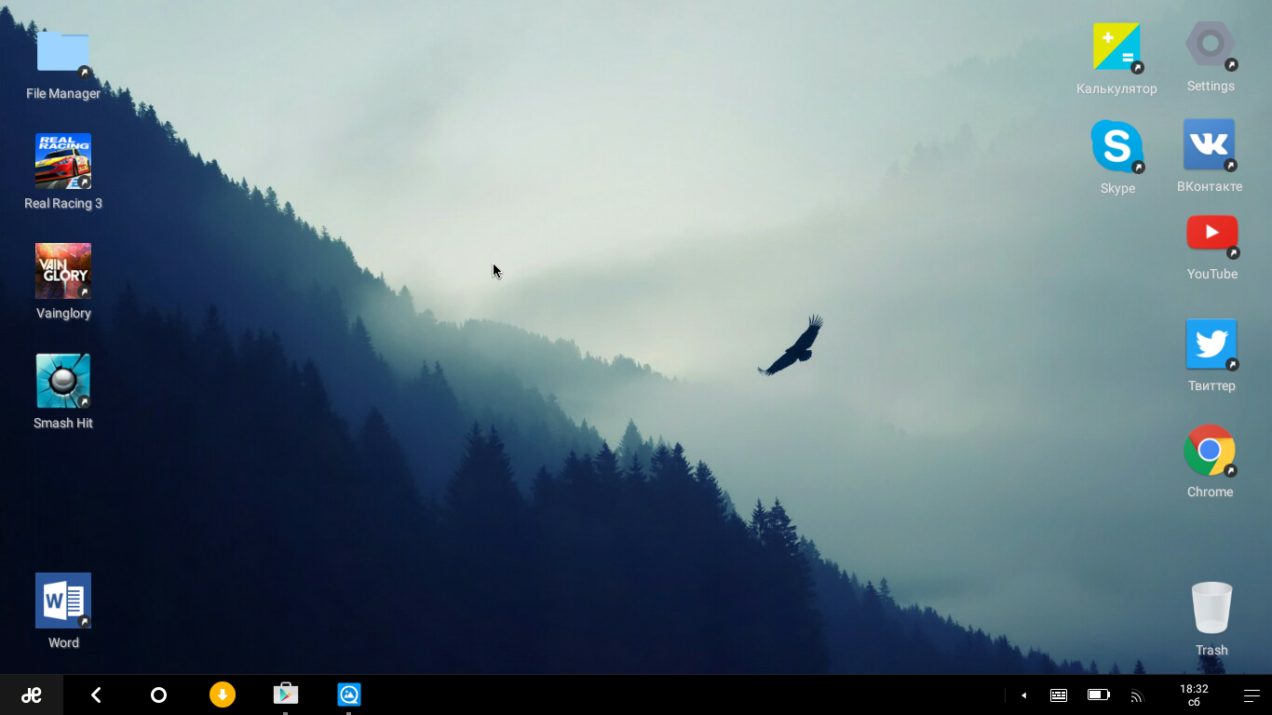Expand the hidden system tray arrow
The width and height of the screenshot is (1272, 715).
coord(1023,695)
